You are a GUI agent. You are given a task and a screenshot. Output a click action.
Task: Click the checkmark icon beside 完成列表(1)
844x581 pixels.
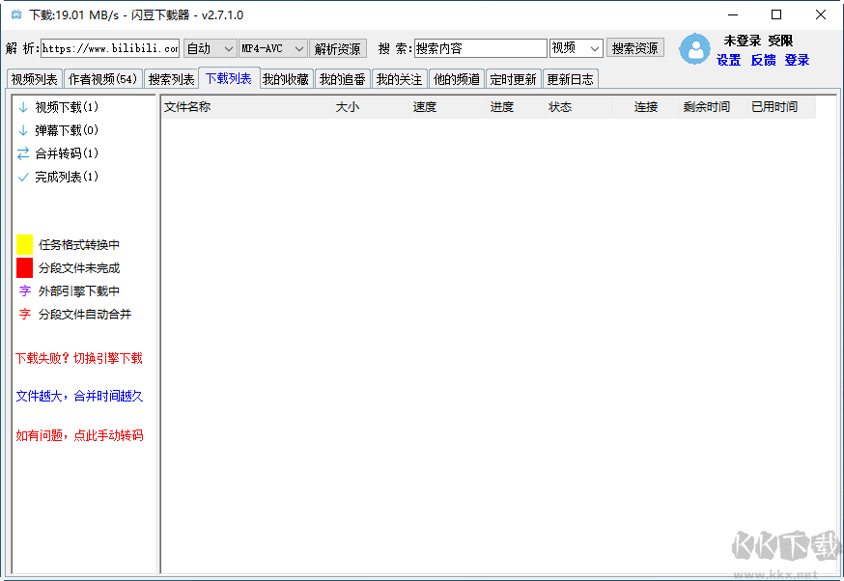tap(23, 177)
